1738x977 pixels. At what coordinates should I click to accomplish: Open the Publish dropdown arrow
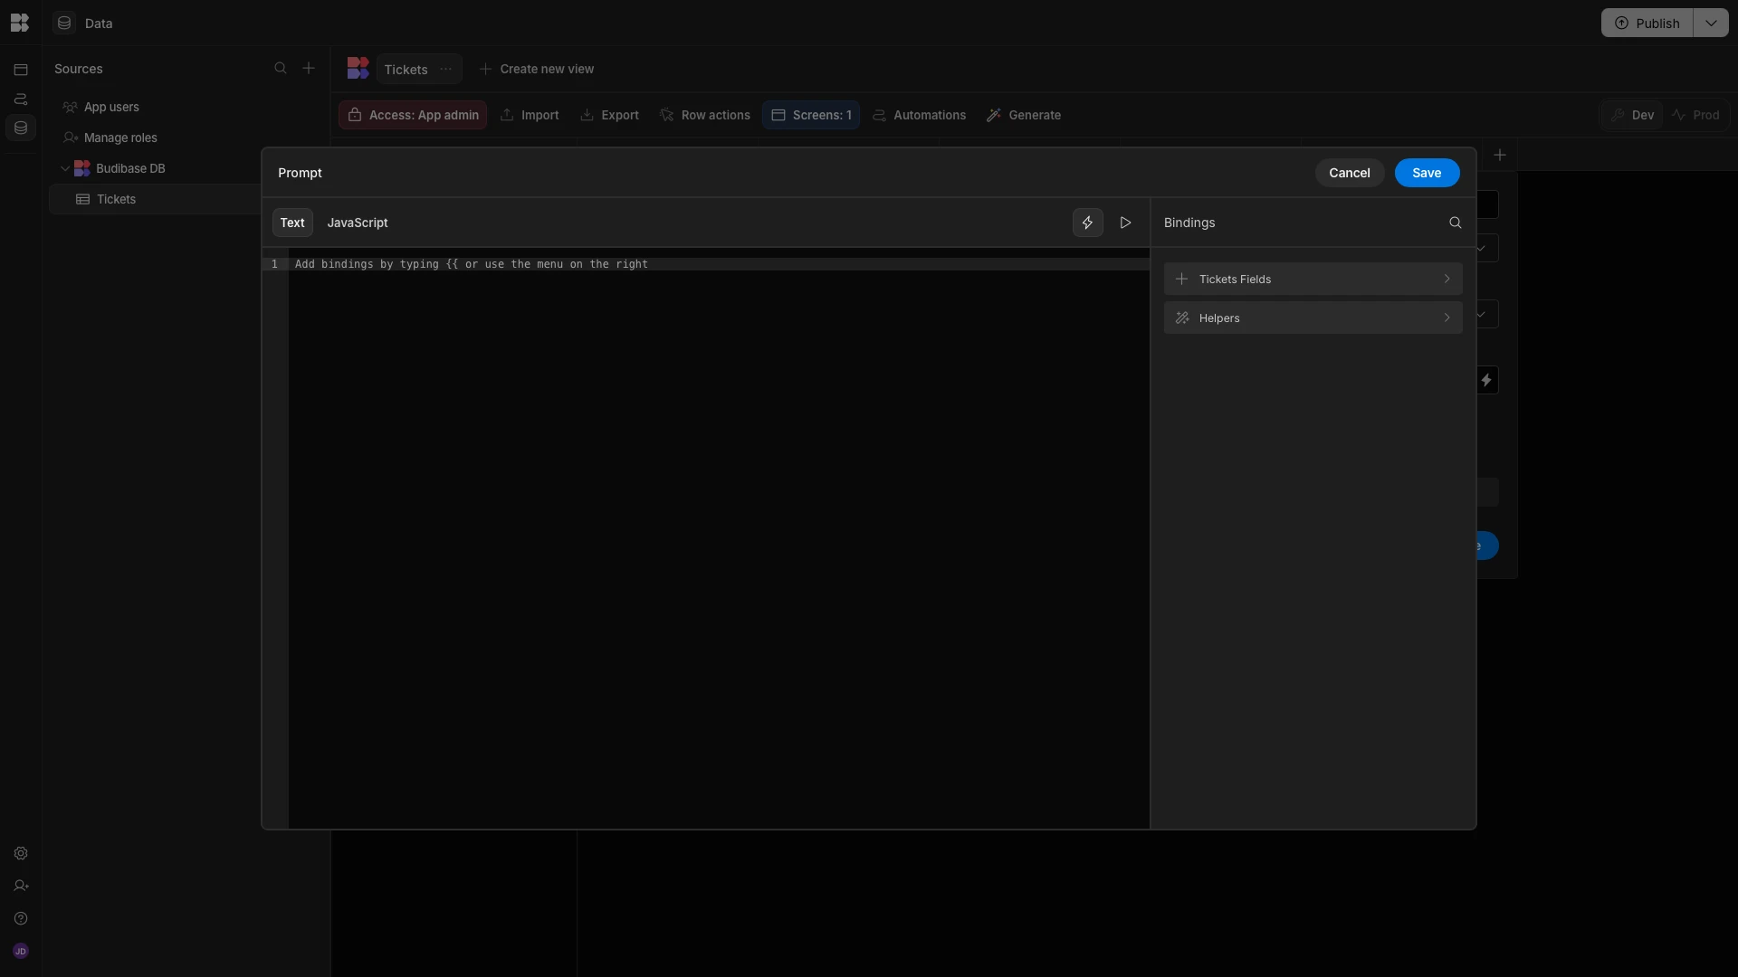click(1710, 23)
